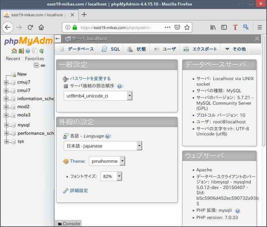Image resolution: width=267 pixels, height=227 pixels.
Task: Click the collapse top panel arrow icon
Action: coord(257,39)
